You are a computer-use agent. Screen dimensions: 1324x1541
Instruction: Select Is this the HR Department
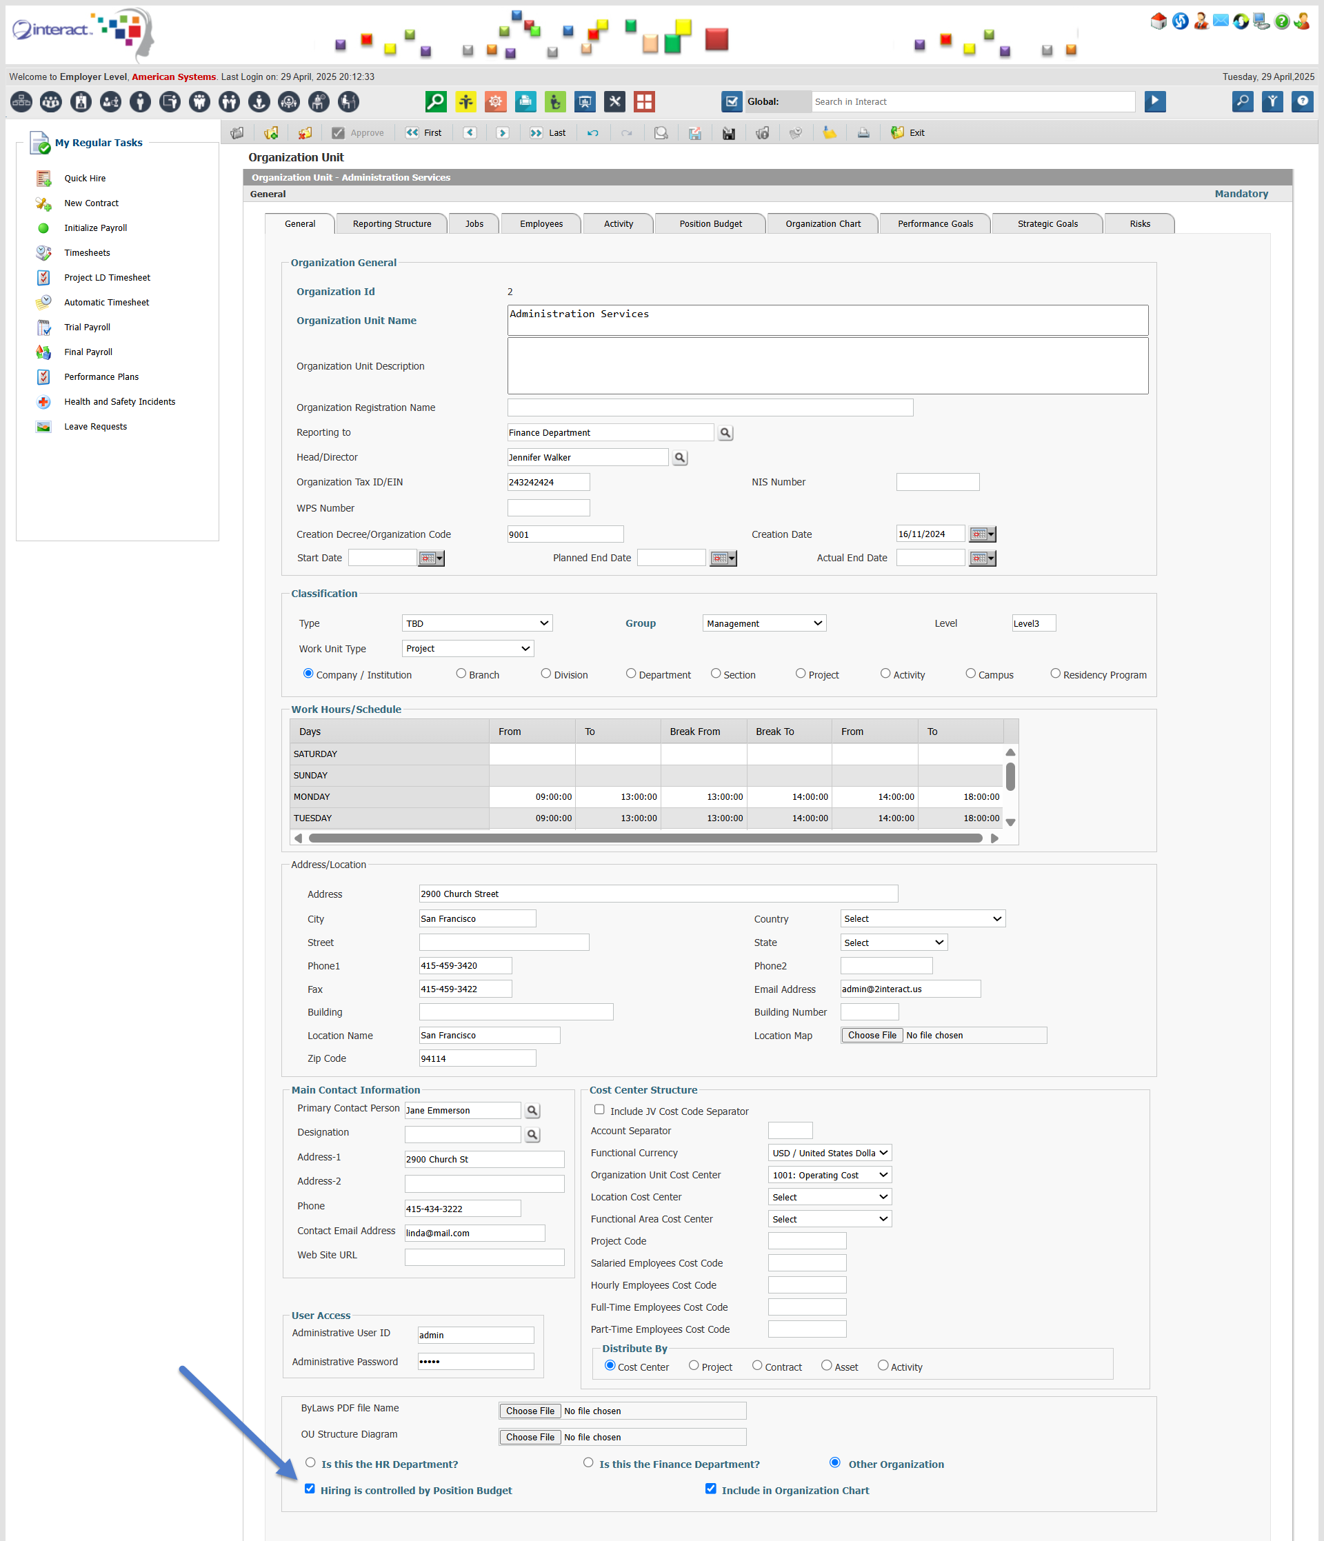tap(310, 1463)
